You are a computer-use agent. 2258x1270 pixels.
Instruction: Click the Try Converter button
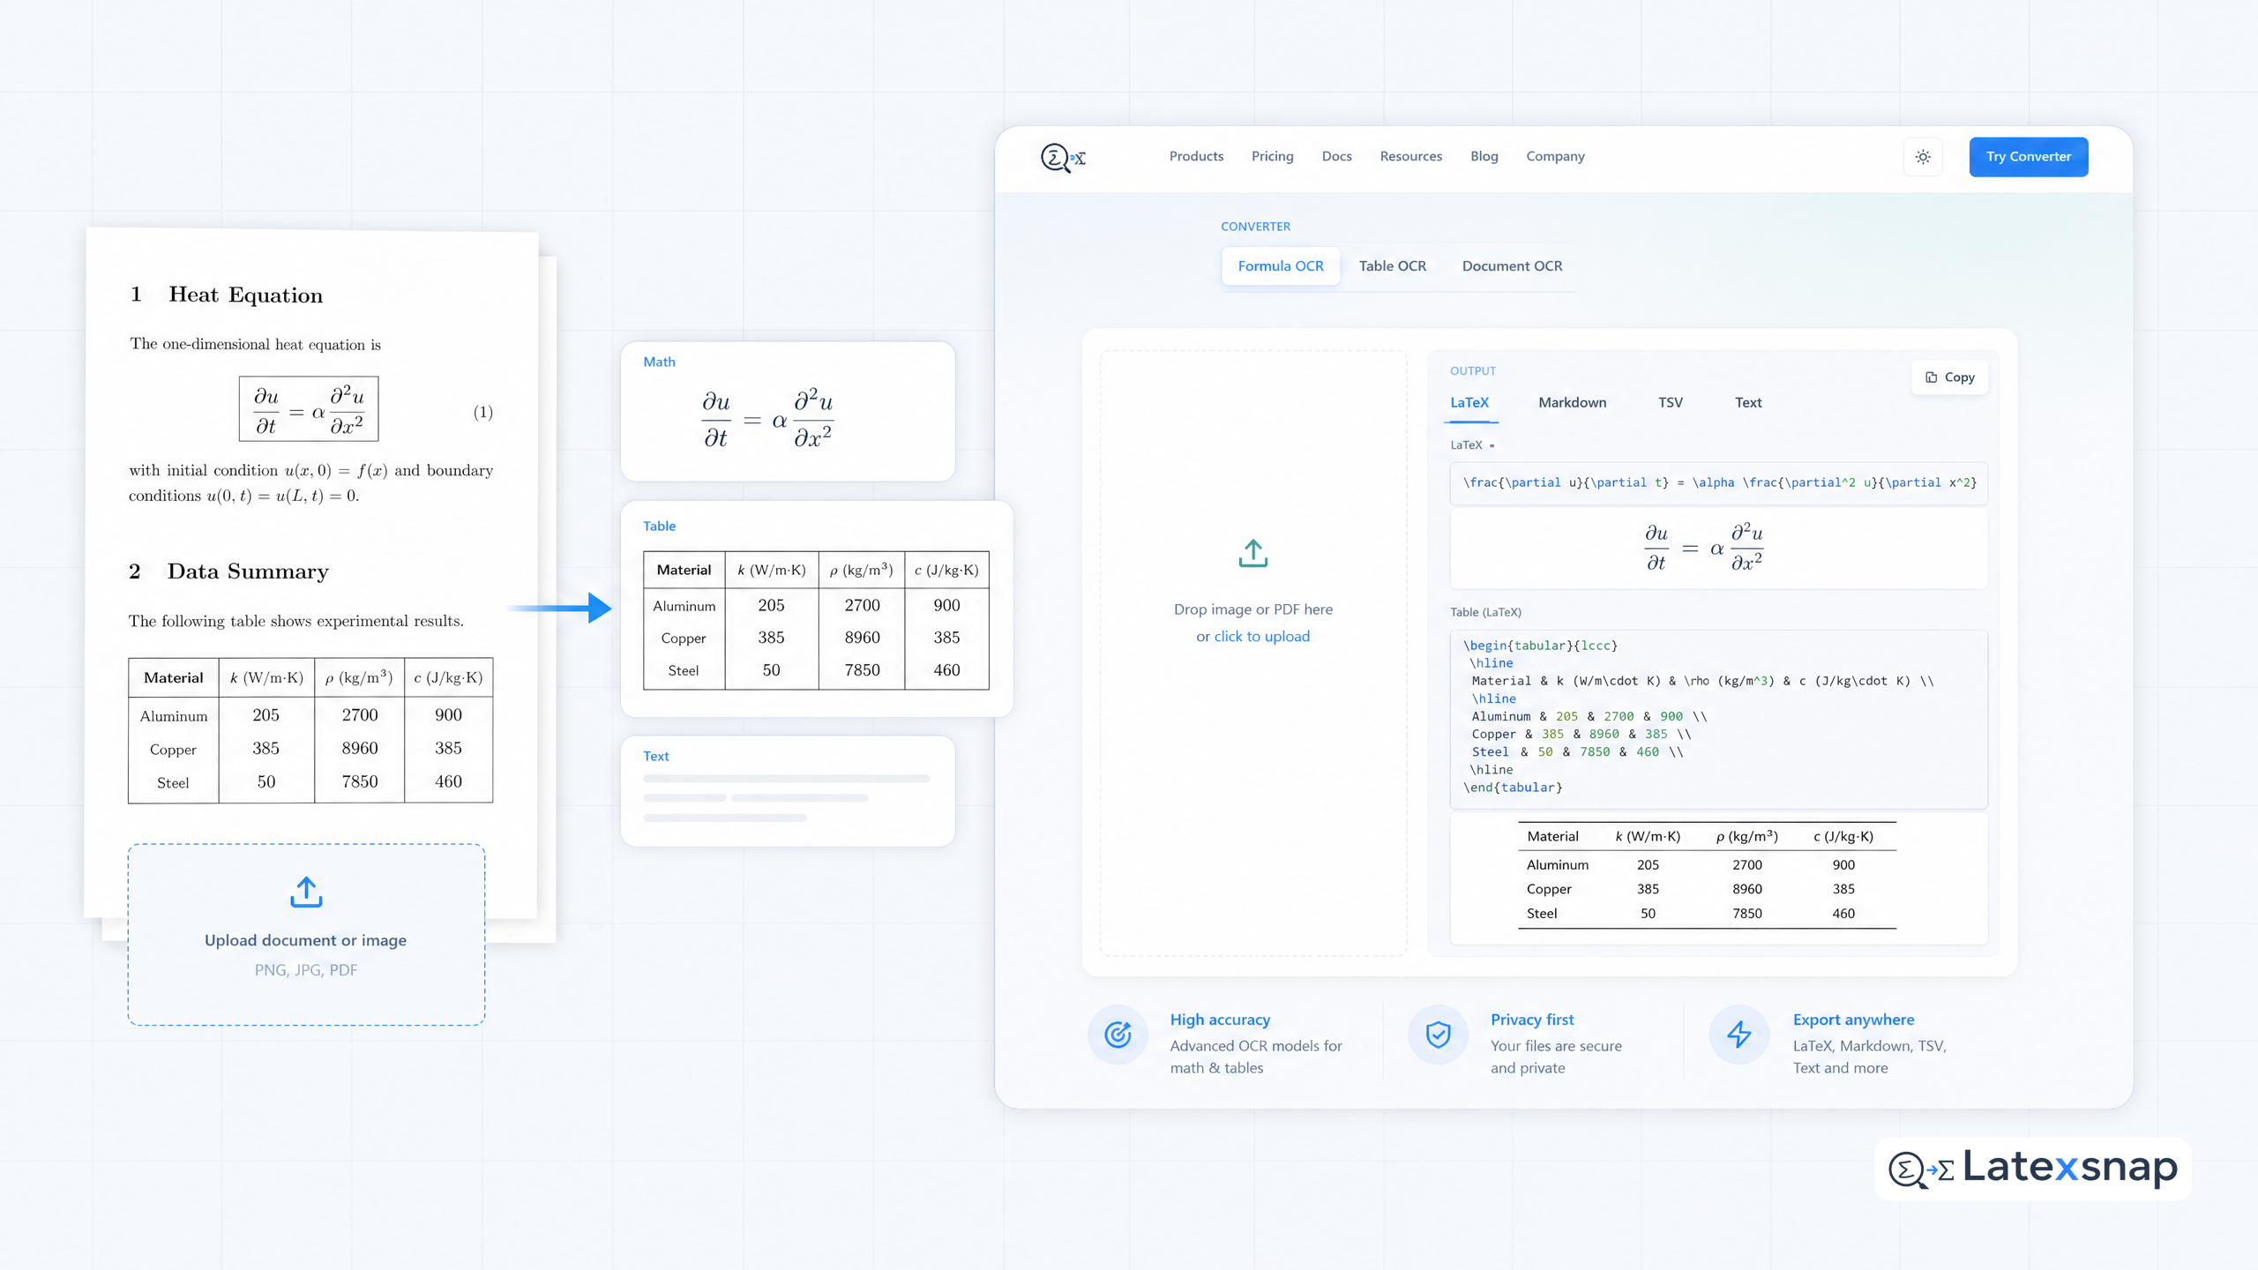click(x=2028, y=157)
